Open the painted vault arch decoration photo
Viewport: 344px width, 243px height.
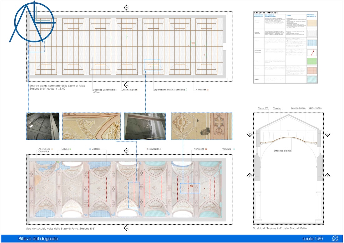92,126
